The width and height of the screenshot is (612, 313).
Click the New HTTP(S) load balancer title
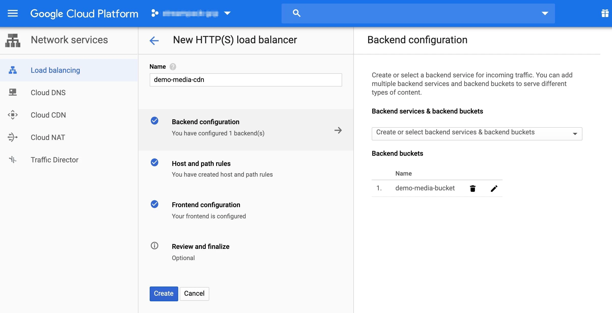click(x=235, y=40)
